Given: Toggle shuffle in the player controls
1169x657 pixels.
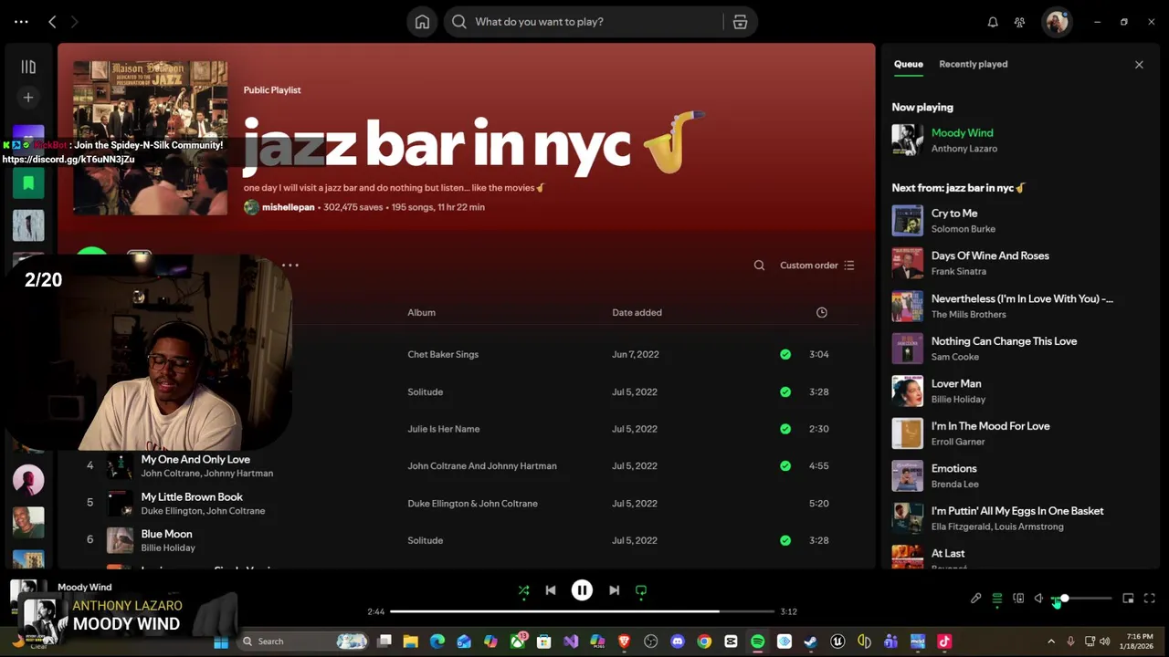Looking at the screenshot, I should [x=523, y=590].
